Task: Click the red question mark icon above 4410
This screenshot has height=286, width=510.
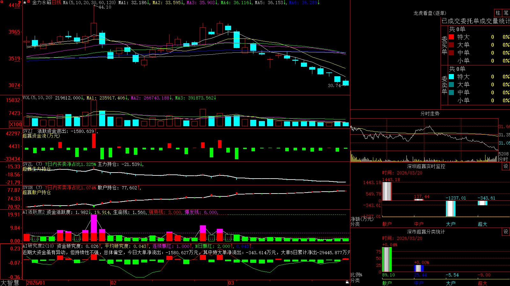Action: (20, 2)
